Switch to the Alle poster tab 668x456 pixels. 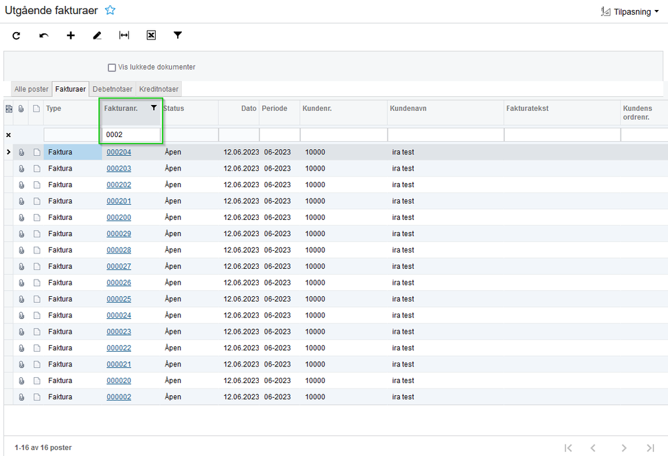[31, 89]
